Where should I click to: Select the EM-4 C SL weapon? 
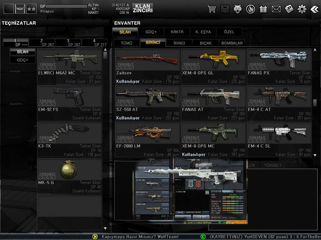click(280, 139)
